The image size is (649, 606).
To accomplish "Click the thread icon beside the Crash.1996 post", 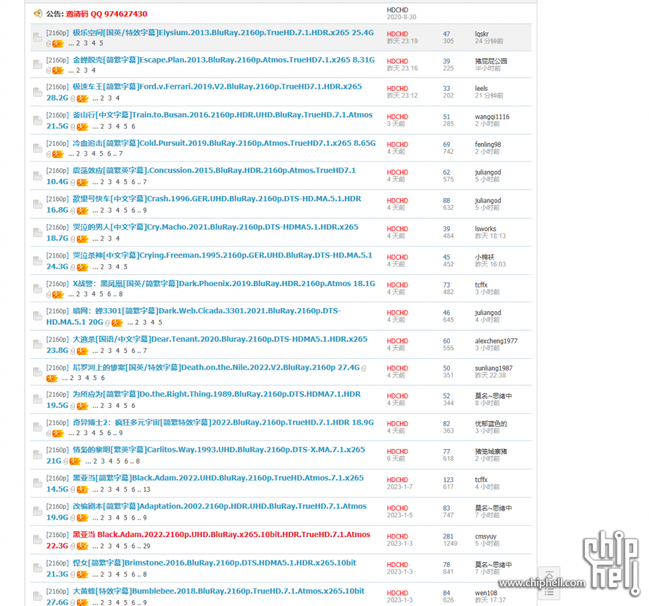I will point(38,204).
